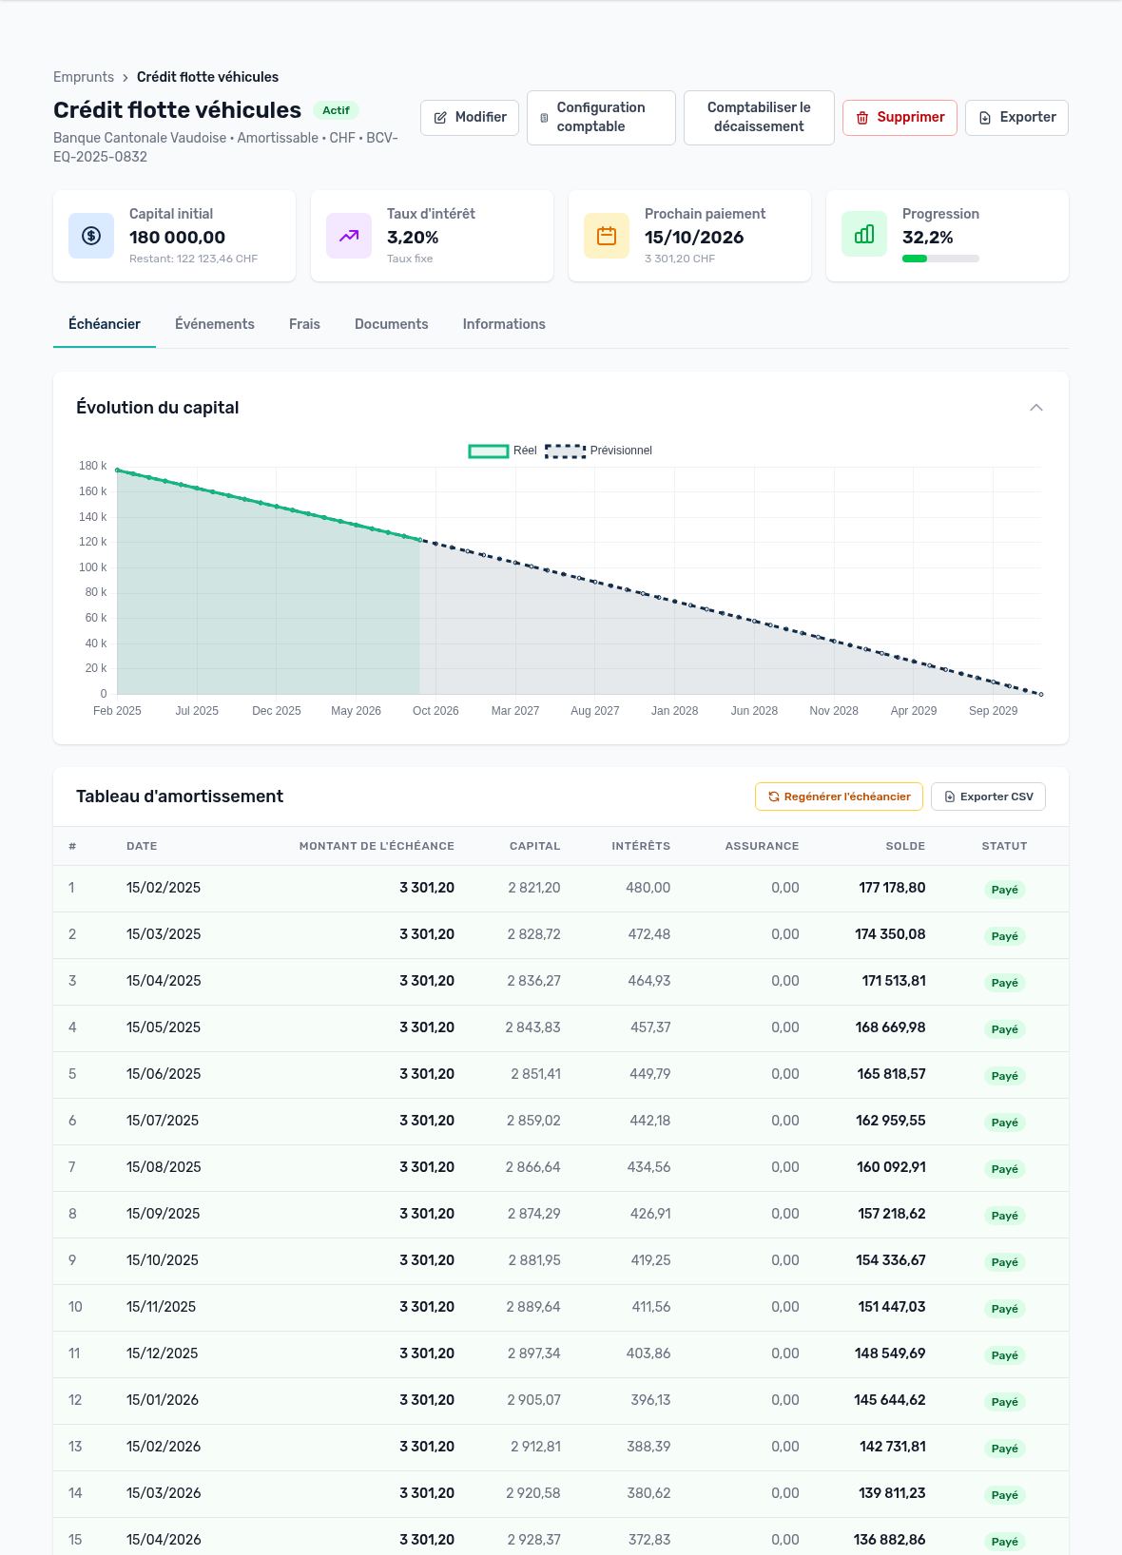This screenshot has height=1555, width=1122.
Task: Open the Documents tab
Action: pyautogui.click(x=392, y=324)
